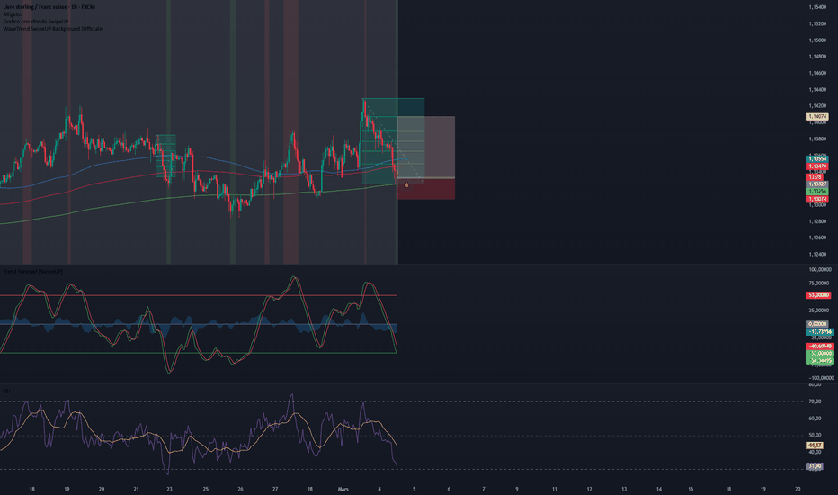838x495 pixels.
Task: Click the 70,00 RSI scale value
Action: 815,401
